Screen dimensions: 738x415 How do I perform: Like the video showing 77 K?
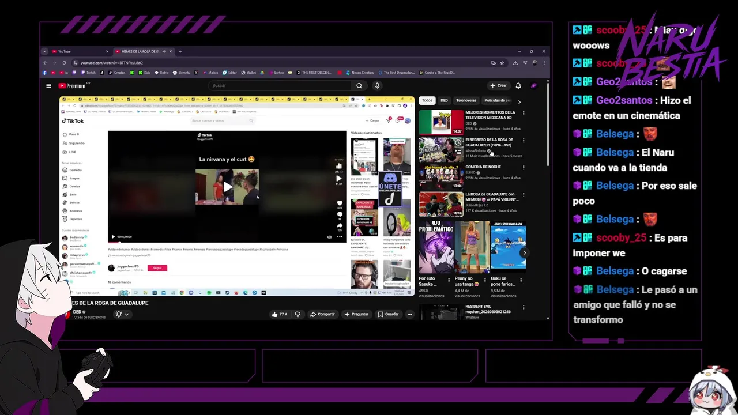coord(280,314)
